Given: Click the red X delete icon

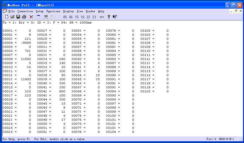Looking at the screenshot, I should (31, 17).
